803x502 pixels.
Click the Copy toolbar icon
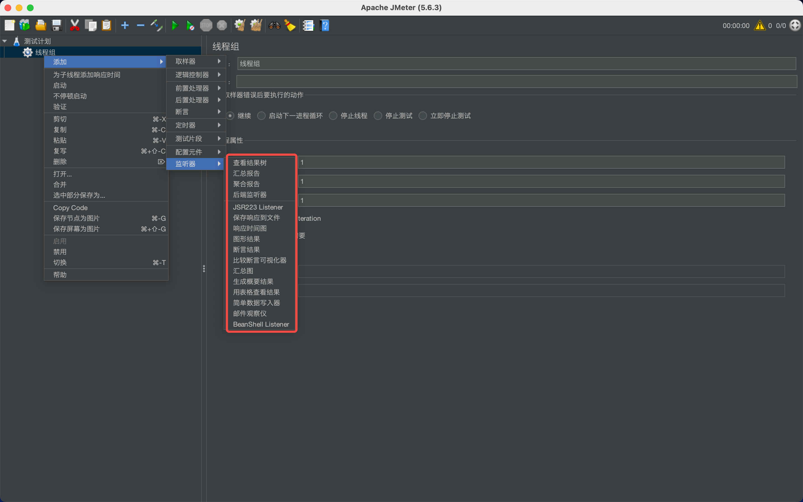[91, 25]
